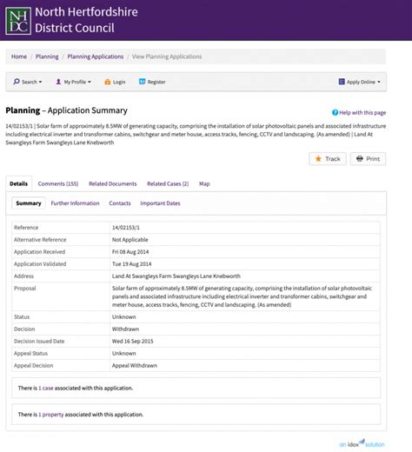The height and width of the screenshot is (452, 412).
Task: Click the Address value in table
Action: [176, 276]
